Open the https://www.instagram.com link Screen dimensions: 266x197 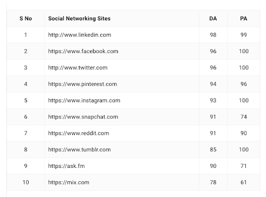point(84,100)
